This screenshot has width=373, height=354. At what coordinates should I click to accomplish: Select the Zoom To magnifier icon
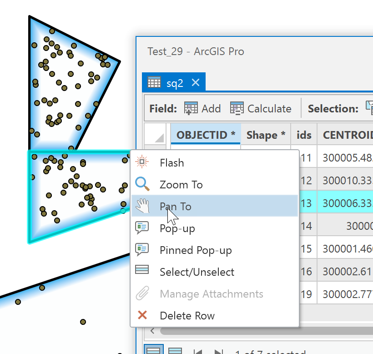141,184
